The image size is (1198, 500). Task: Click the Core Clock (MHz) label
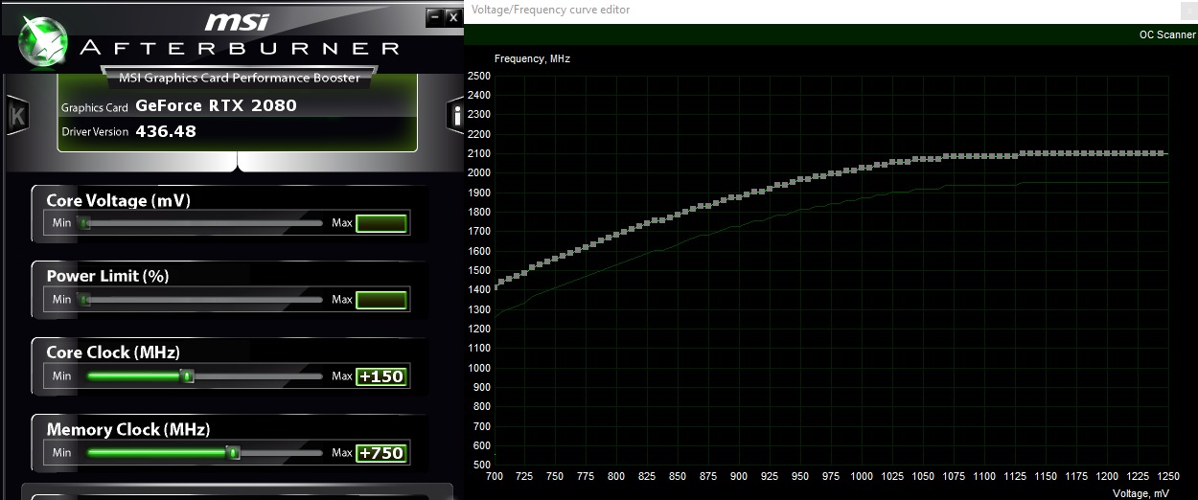pyautogui.click(x=113, y=352)
